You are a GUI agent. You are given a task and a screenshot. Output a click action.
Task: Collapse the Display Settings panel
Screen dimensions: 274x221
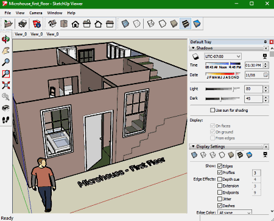(193, 147)
